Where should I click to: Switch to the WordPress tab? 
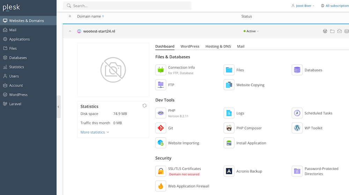(190, 46)
